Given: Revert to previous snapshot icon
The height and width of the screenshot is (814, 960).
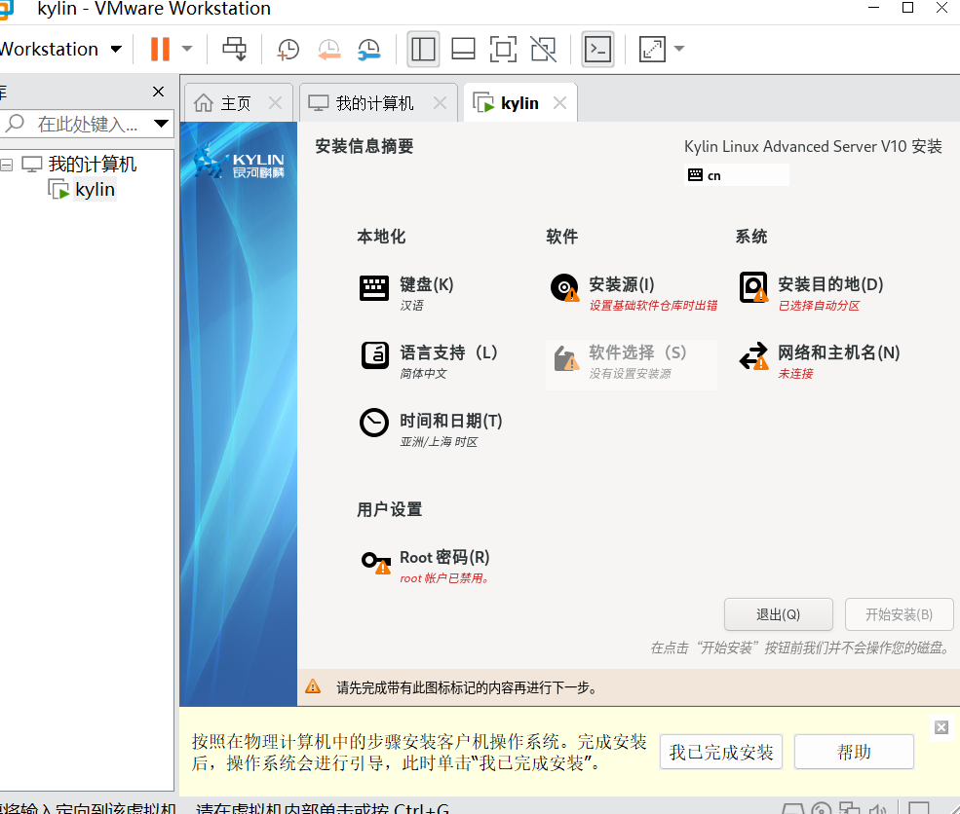Looking at the screenshot, I should (x=328, y=49).
